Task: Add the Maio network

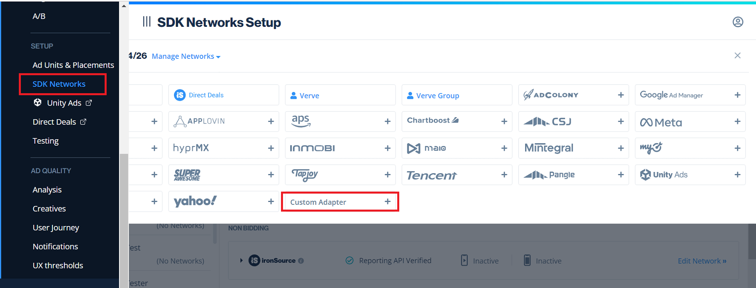Action: tap(504, 148)
